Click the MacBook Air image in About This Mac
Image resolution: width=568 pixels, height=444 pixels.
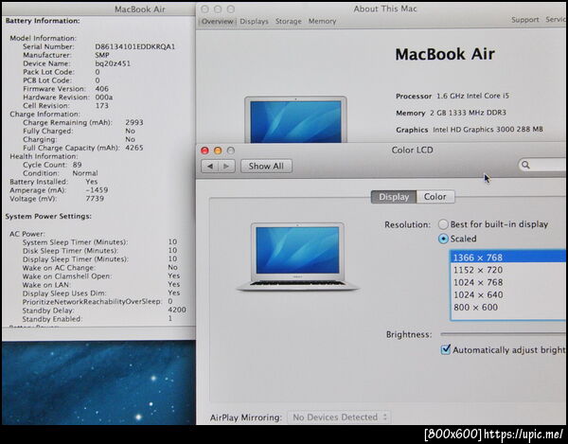(x=295, y=119)
